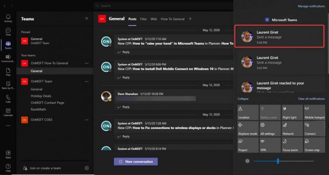This screenshot has width=329, height=175.
Task: Open Tasks by Planner in the rail
Action: 8,85
